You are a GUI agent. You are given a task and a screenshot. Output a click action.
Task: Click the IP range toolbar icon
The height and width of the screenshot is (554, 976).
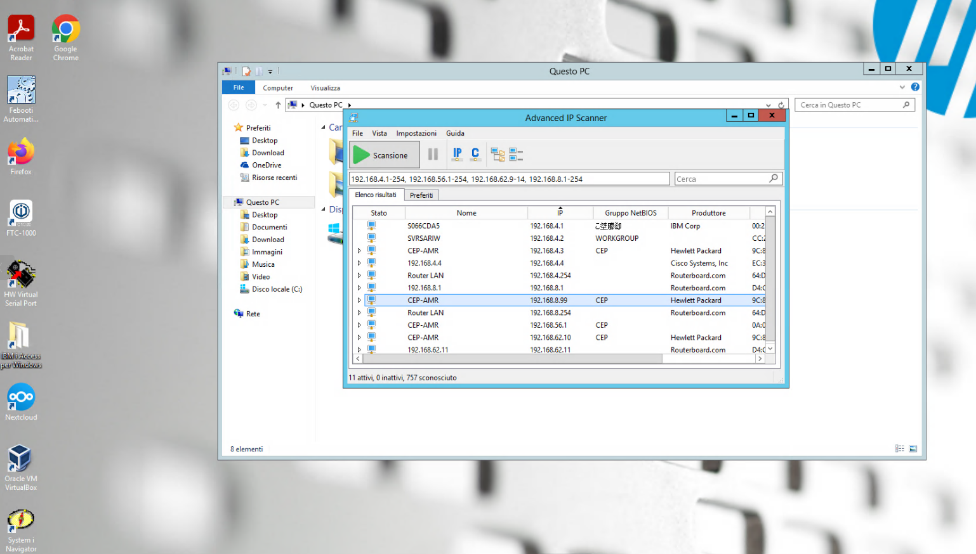pyautogui.click(x=457, y=154)
